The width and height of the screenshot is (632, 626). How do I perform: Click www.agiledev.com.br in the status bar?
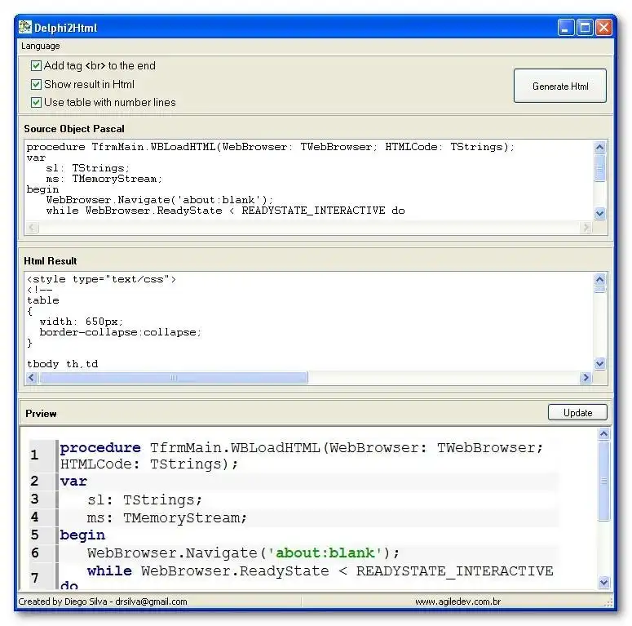click(x=457, y=602)
